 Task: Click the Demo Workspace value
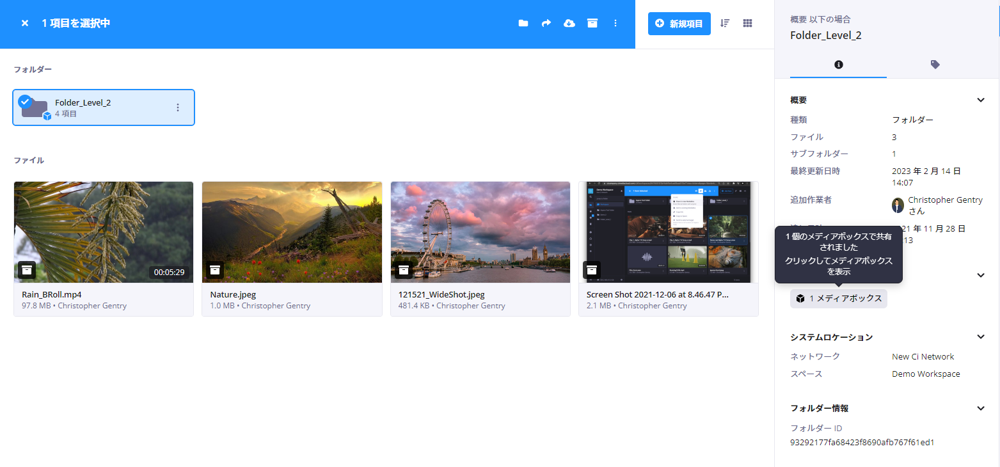tap(926, 374)
